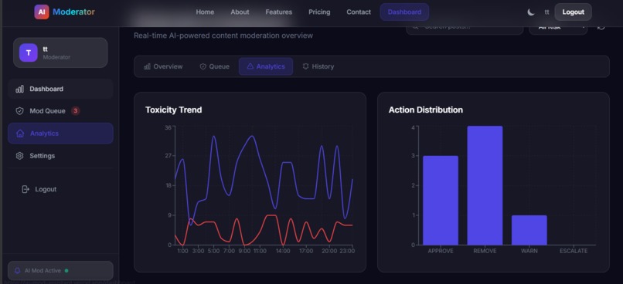The width and height of the screenshot is (623, 284).
Task: Switch to the Queue tab
Action: pos(215,66)
